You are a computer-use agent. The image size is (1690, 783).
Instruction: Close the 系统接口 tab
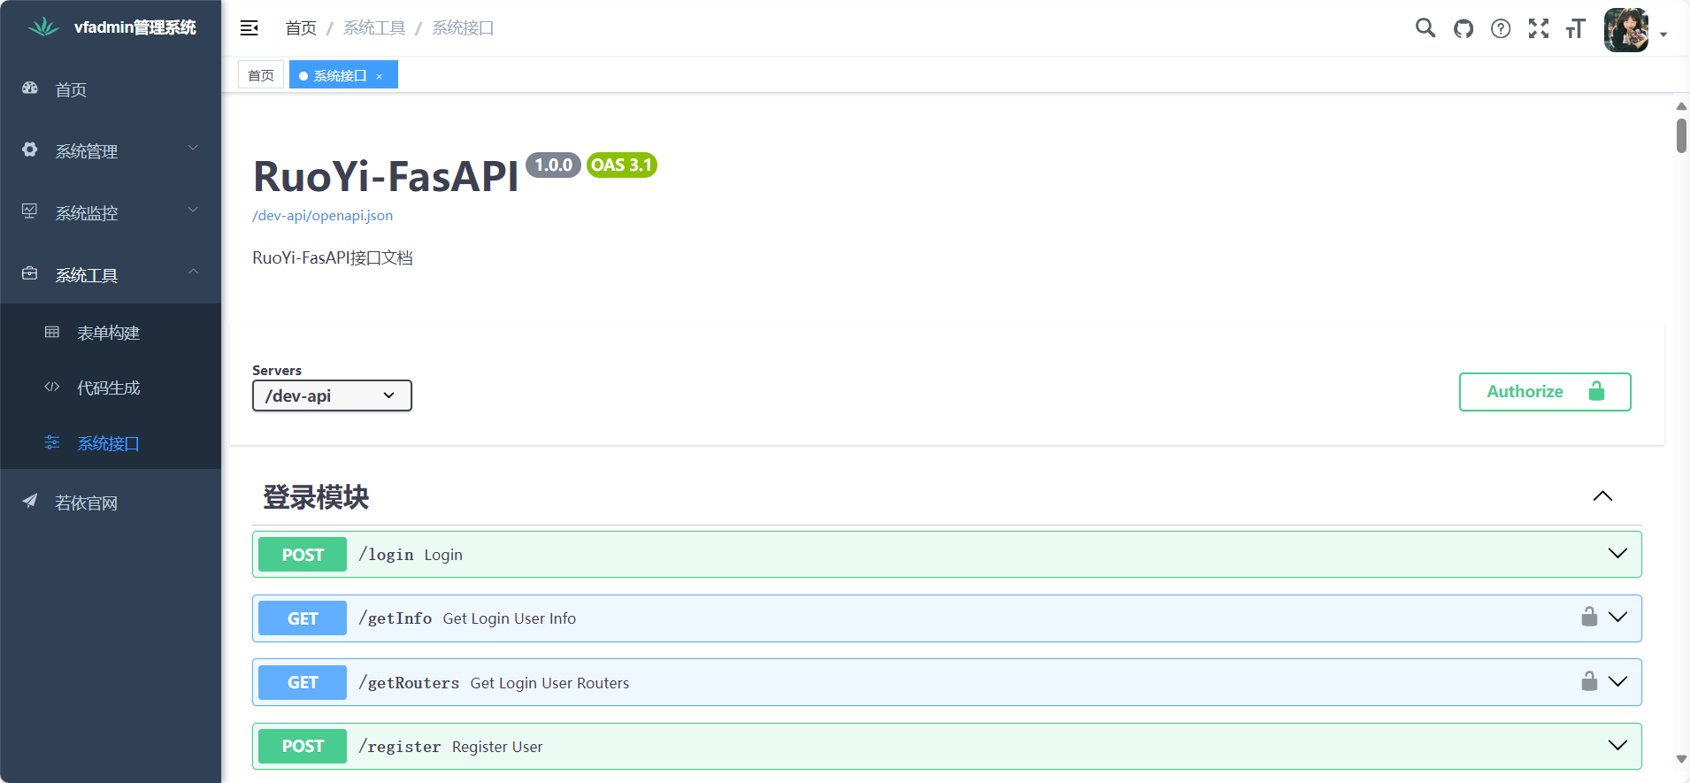click(x=380, y=77)
